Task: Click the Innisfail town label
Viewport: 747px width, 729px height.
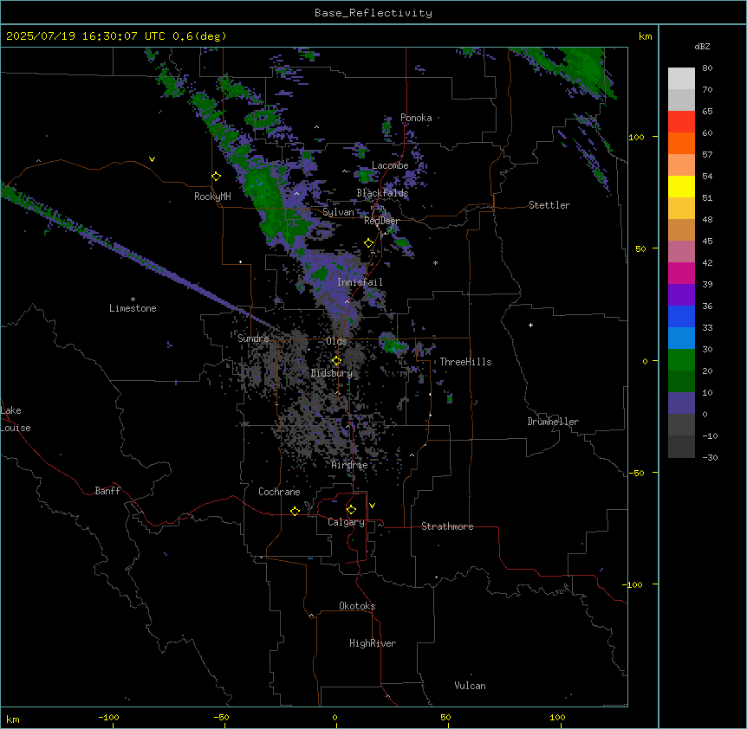Action: (360, 282)
